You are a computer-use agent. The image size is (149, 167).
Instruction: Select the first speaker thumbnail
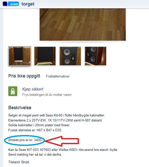(x=20, y=56)
